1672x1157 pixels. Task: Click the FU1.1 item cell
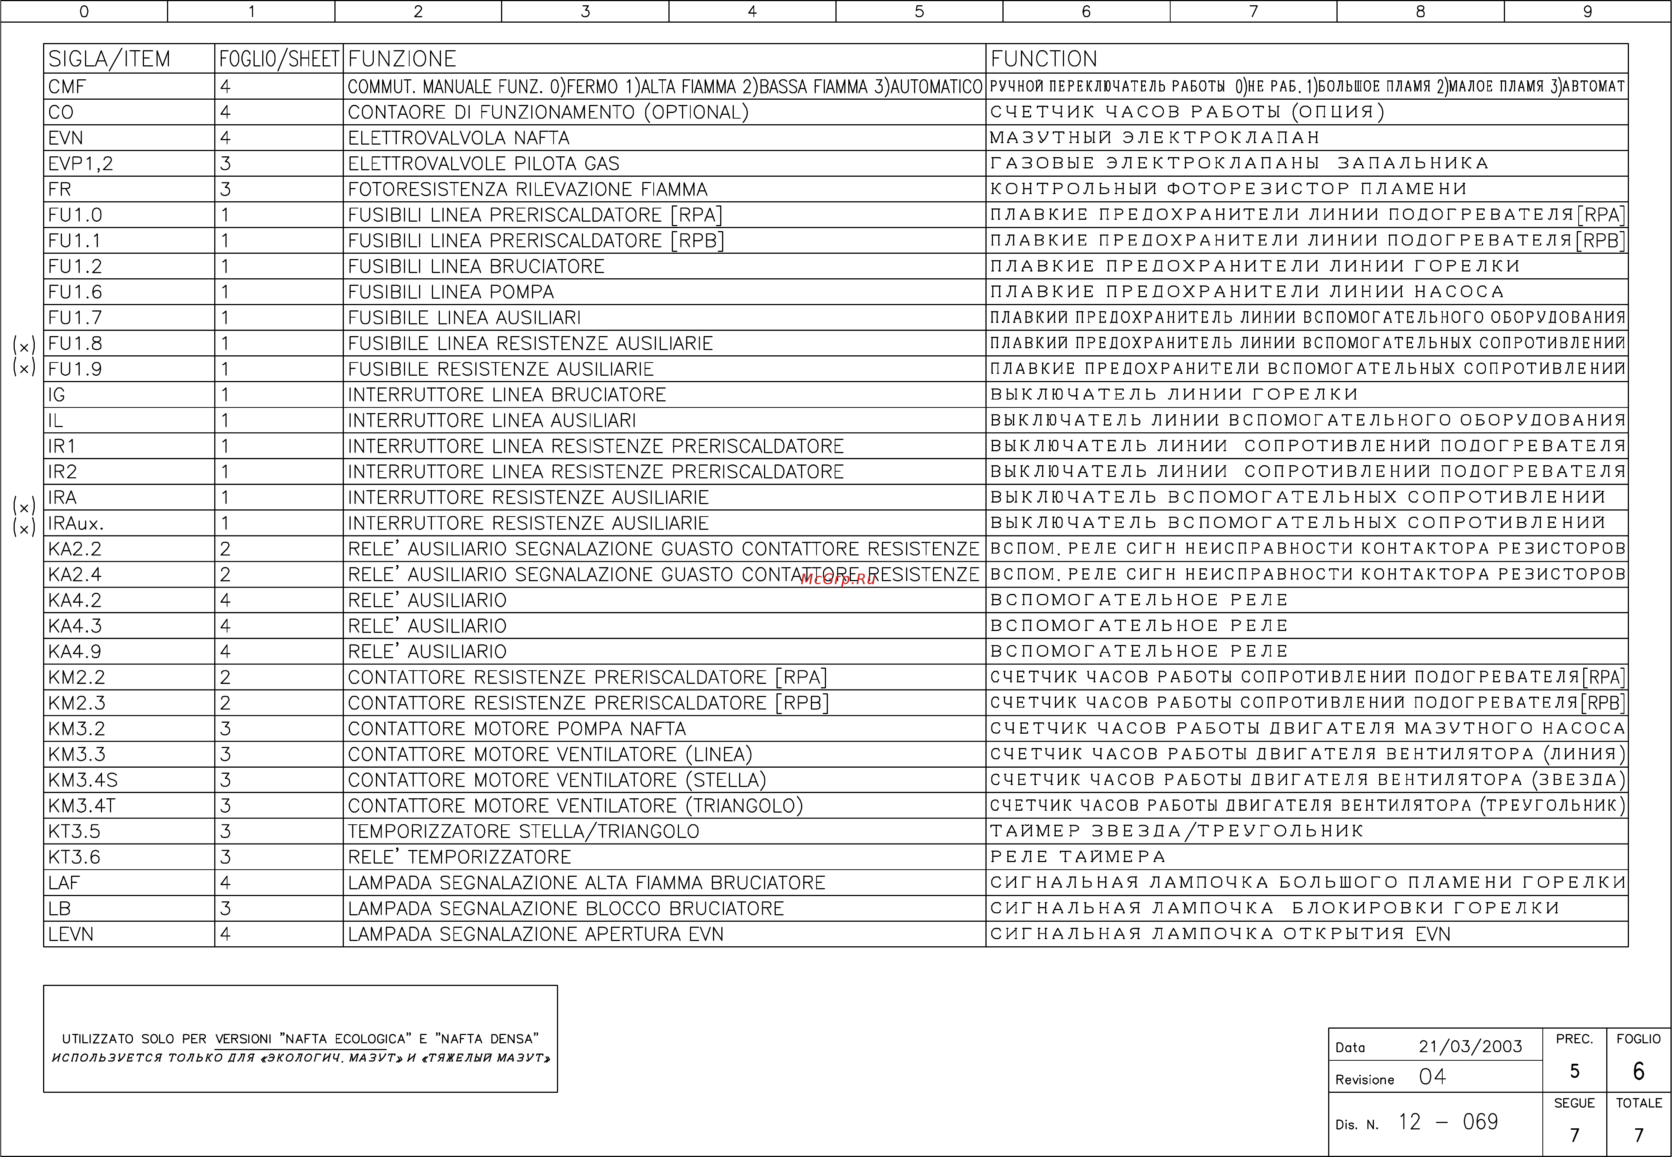click(128, 241)
